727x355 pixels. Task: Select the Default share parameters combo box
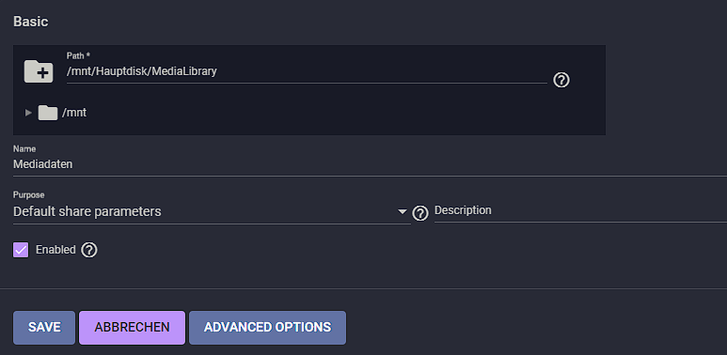[x=212, y=212]
